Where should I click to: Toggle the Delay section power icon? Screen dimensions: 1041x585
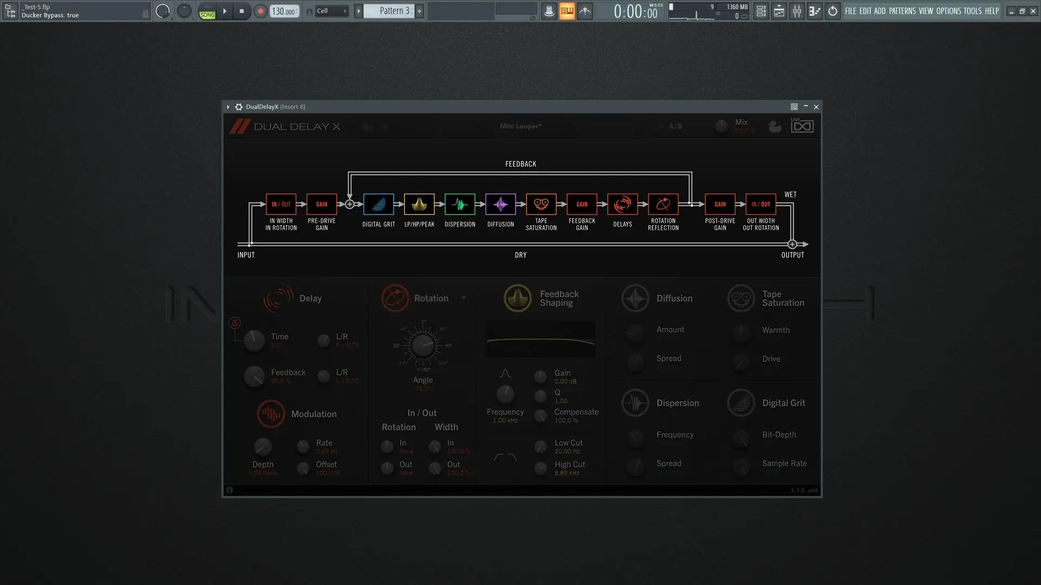pos(278,298)
